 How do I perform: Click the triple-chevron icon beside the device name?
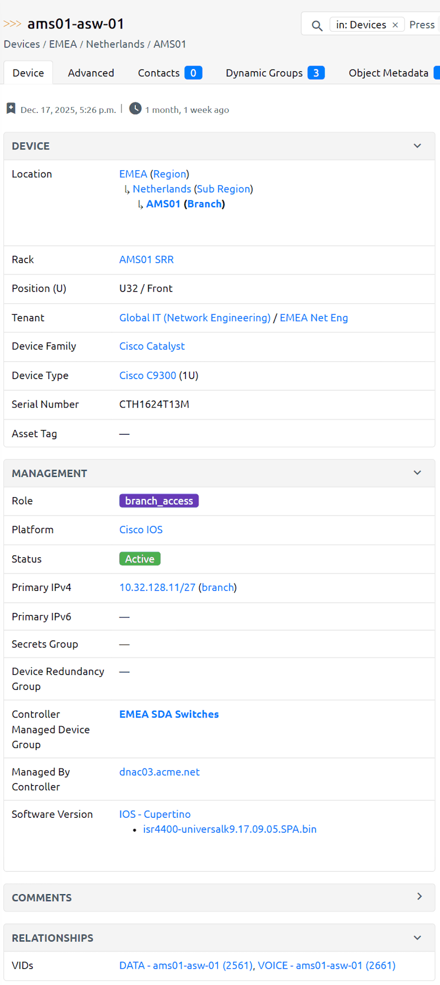click(12, 24)
